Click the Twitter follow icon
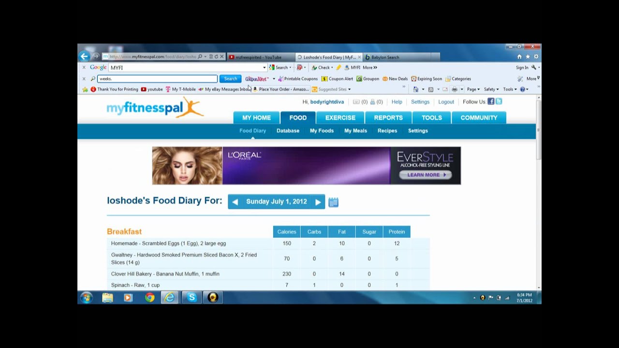Screen dimensions: 619x348 [499, 101]
